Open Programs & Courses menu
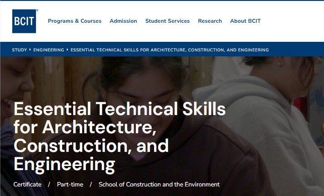324x196 pixels. [x=75, y=21]
